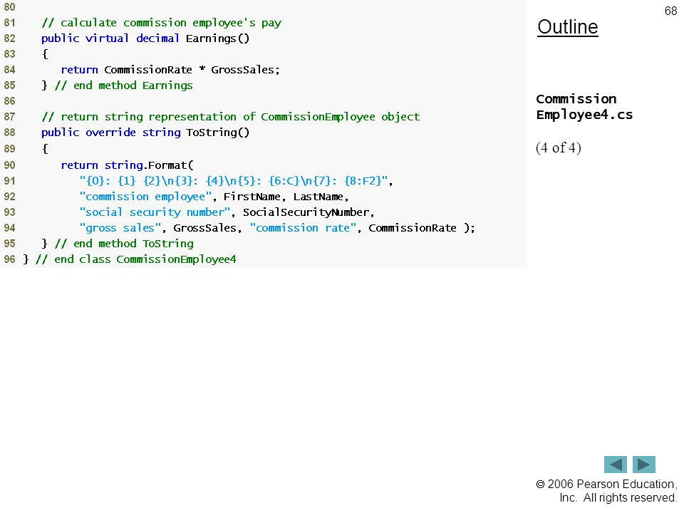Click LastName argument on line 92
The image size is (684, 513).
coord(318,197)
